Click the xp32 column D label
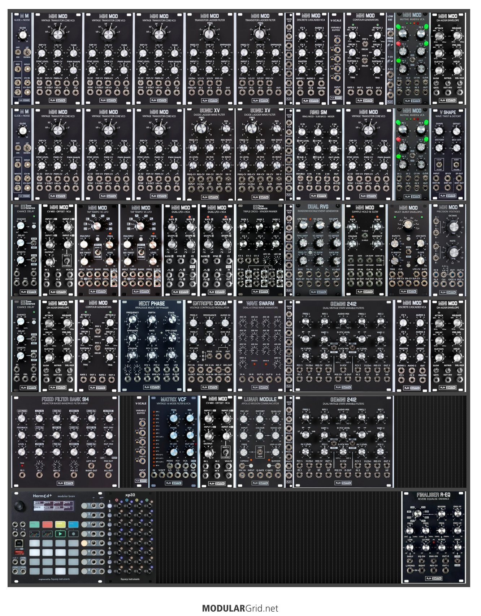 pos(147,500)
